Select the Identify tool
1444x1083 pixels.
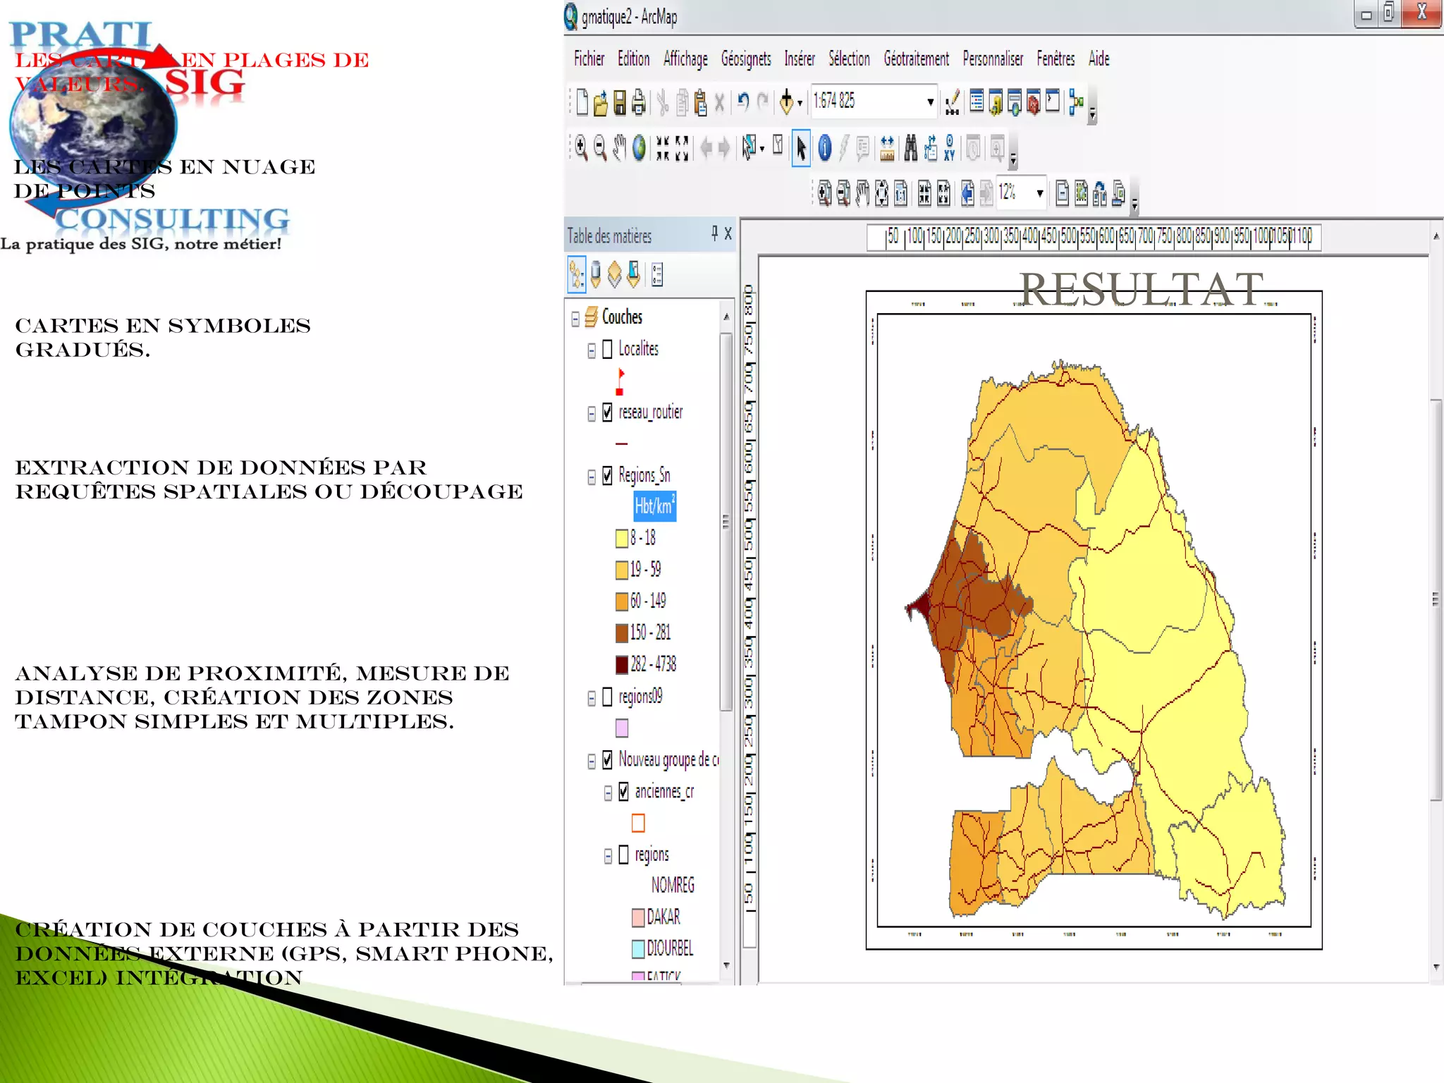(x=824, y=148)
